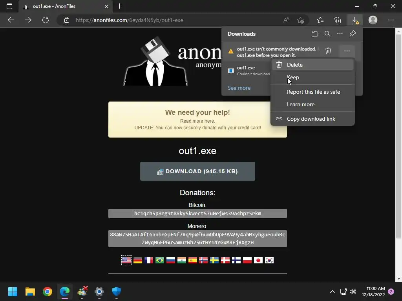Select the Polish flag language
The image size is (402, 301).
(247, 260)
